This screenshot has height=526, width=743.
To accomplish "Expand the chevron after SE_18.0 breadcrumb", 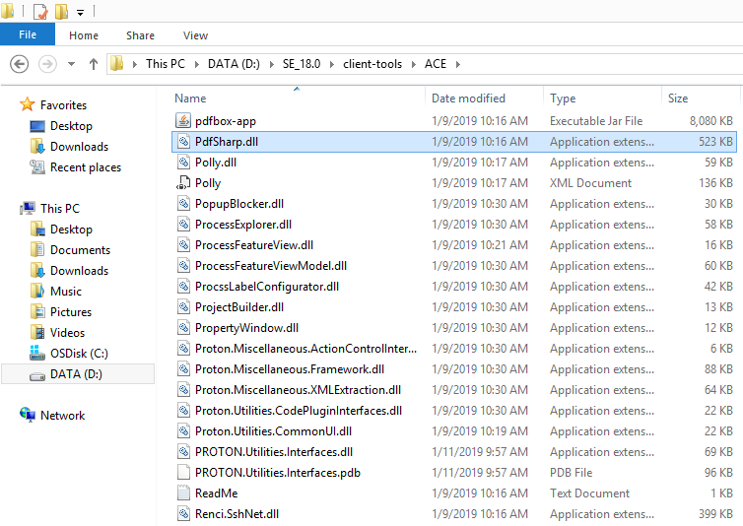I will (x=332, y=64).
